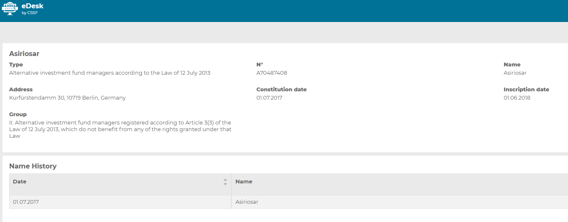This screenshot has height=222, width=568.
Task: Click the eDesk logo icon
Action: point(10,8)
